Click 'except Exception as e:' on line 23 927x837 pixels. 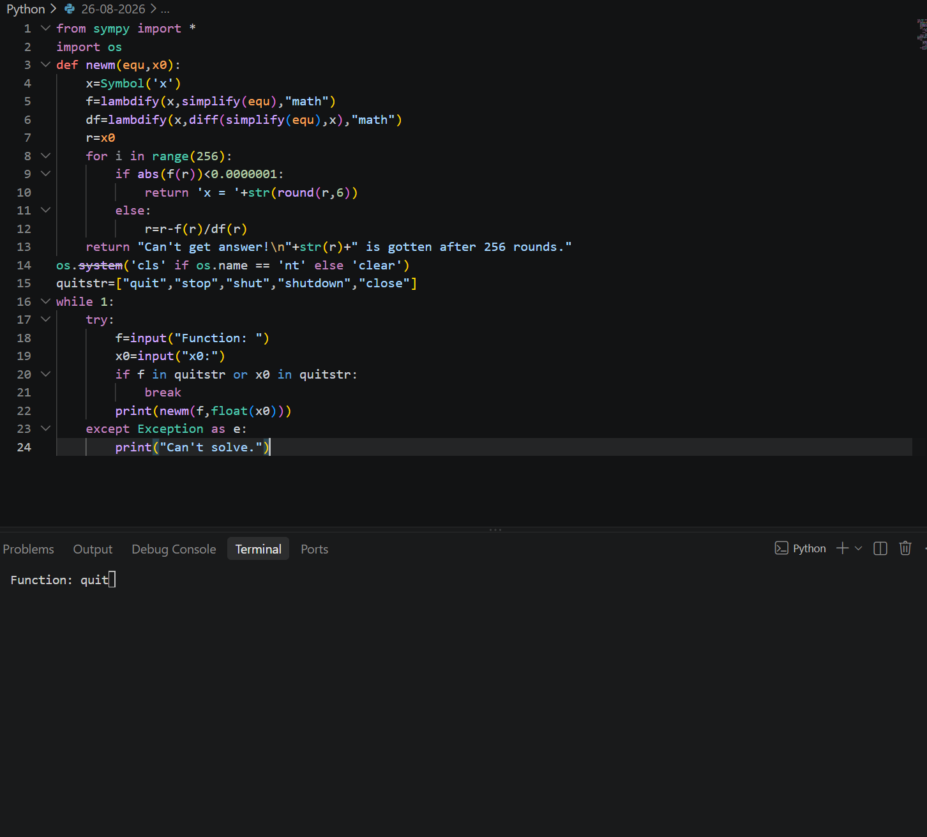pos(167,429)
